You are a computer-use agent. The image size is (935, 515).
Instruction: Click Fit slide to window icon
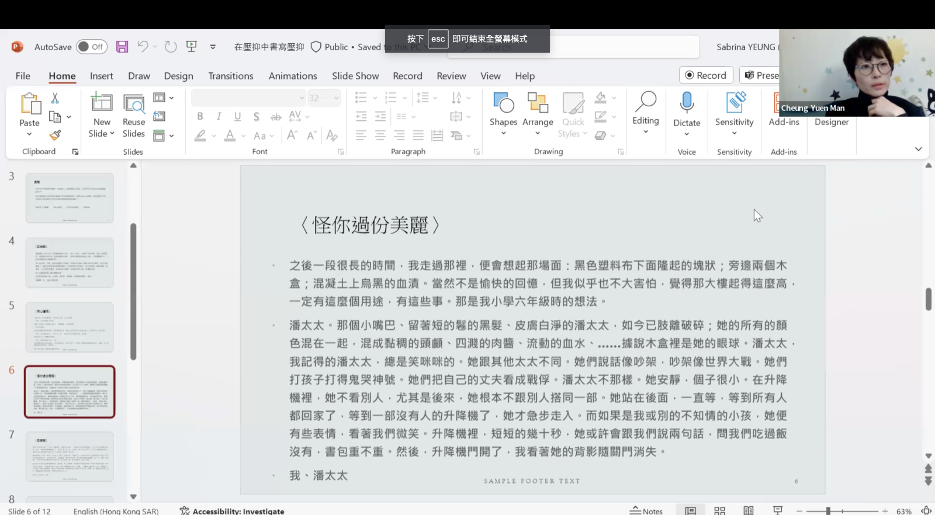(926, 511)
